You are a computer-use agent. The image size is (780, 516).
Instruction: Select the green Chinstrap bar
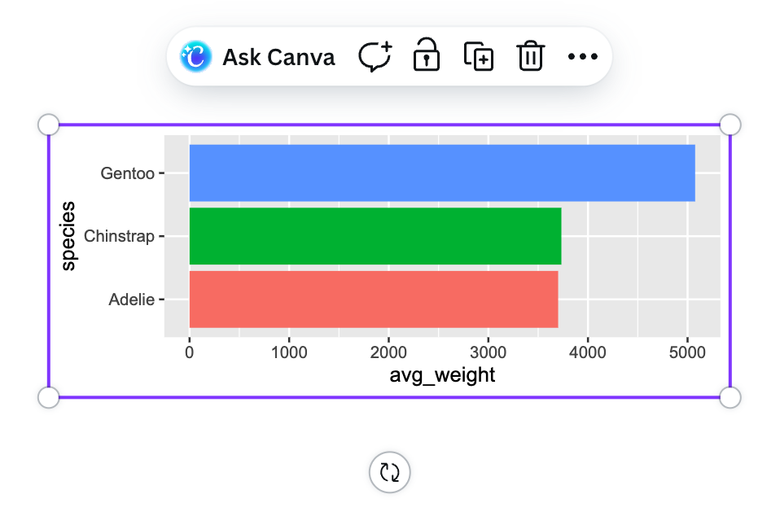tap(375, 236)
